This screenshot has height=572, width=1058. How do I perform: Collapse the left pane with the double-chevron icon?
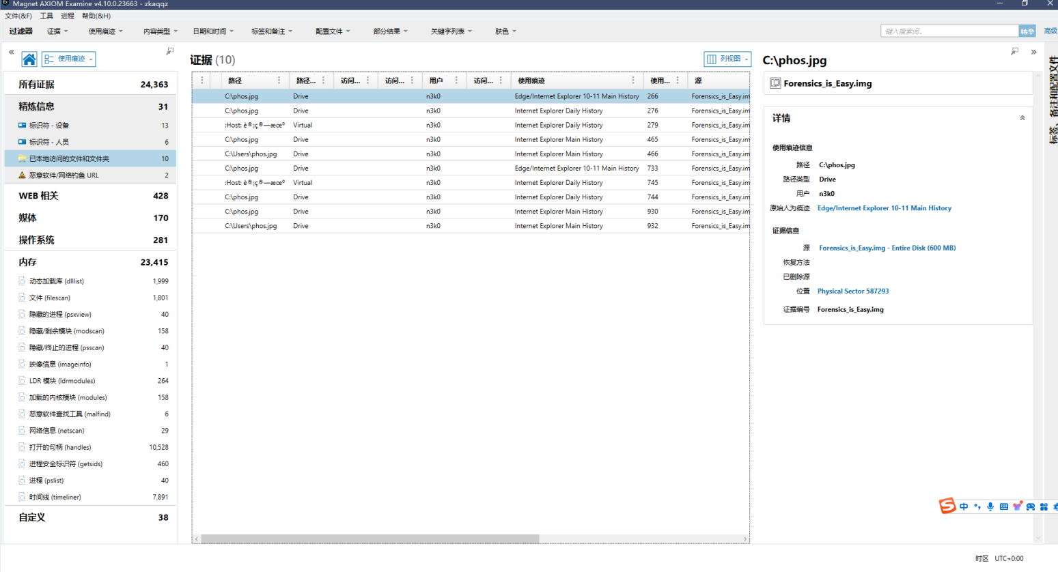11,52
